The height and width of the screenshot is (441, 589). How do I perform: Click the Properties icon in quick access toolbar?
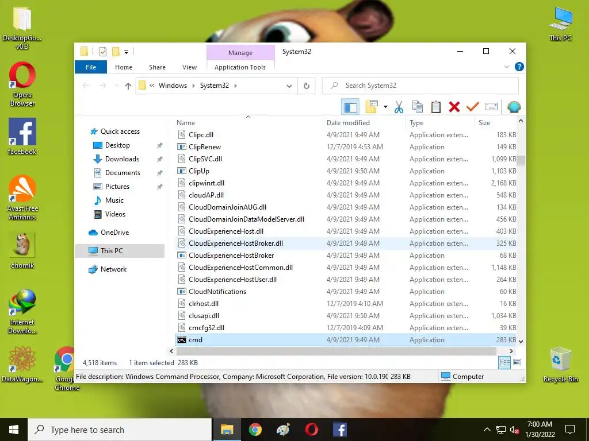(102, 52)
